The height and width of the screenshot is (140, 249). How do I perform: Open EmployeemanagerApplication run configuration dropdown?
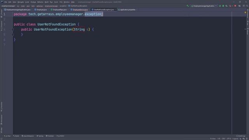(x=204, y=6)
